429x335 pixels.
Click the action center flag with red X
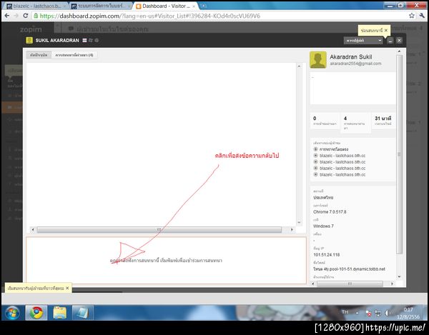coord(368,313)
